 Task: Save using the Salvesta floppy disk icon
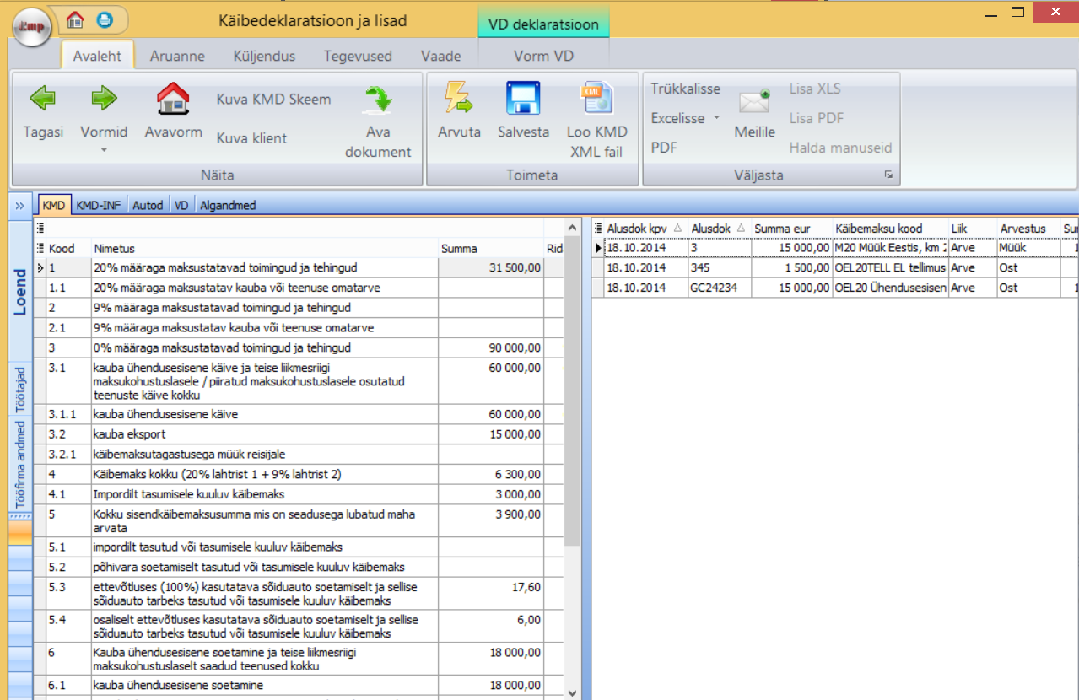pyautogui.click(x=523, y=100)
